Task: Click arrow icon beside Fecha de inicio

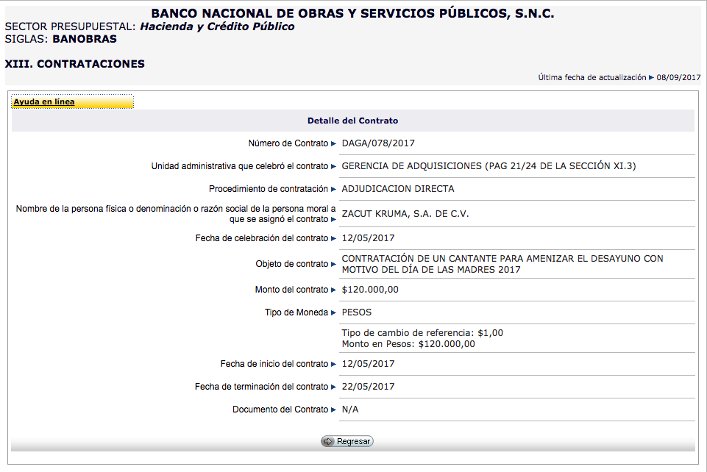Action: pyautogui.click(x=333, y=364)
